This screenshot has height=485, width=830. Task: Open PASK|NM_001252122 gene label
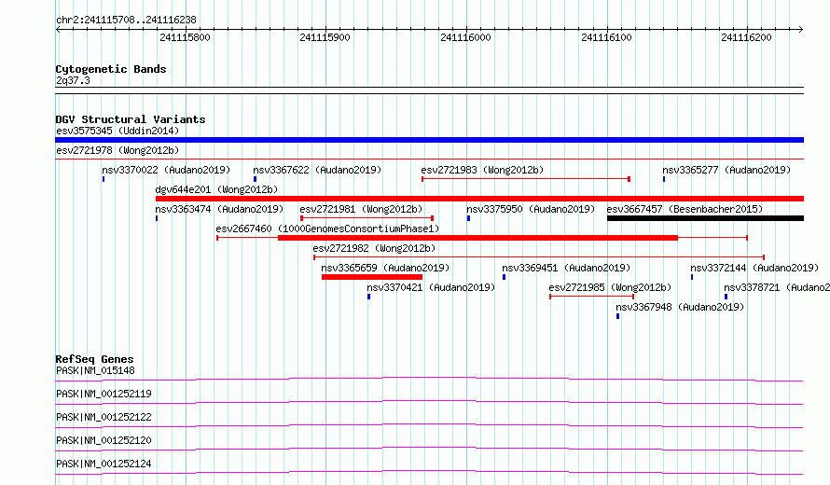click(104, 417)
